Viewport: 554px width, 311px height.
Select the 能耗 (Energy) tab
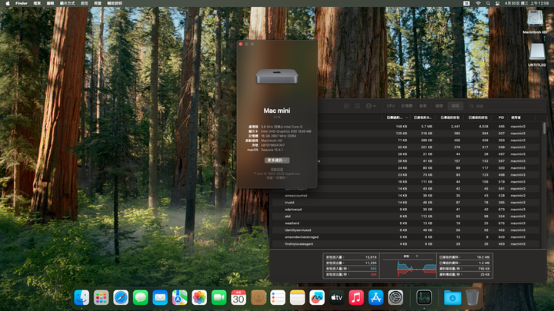pyautogui.click(x=423, y=106)
